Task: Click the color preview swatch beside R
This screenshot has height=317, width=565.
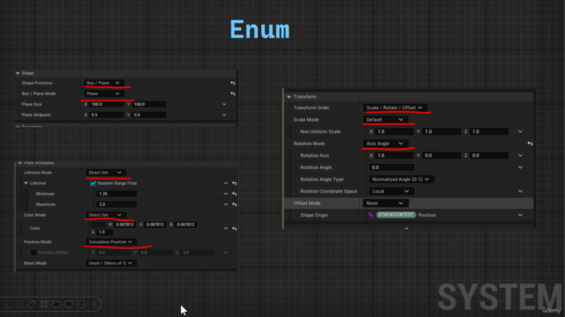Action: click(97, 225)
